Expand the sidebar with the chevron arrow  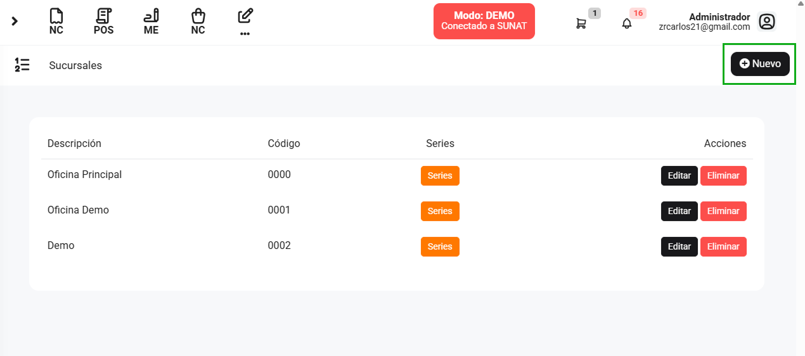point(15,22)
